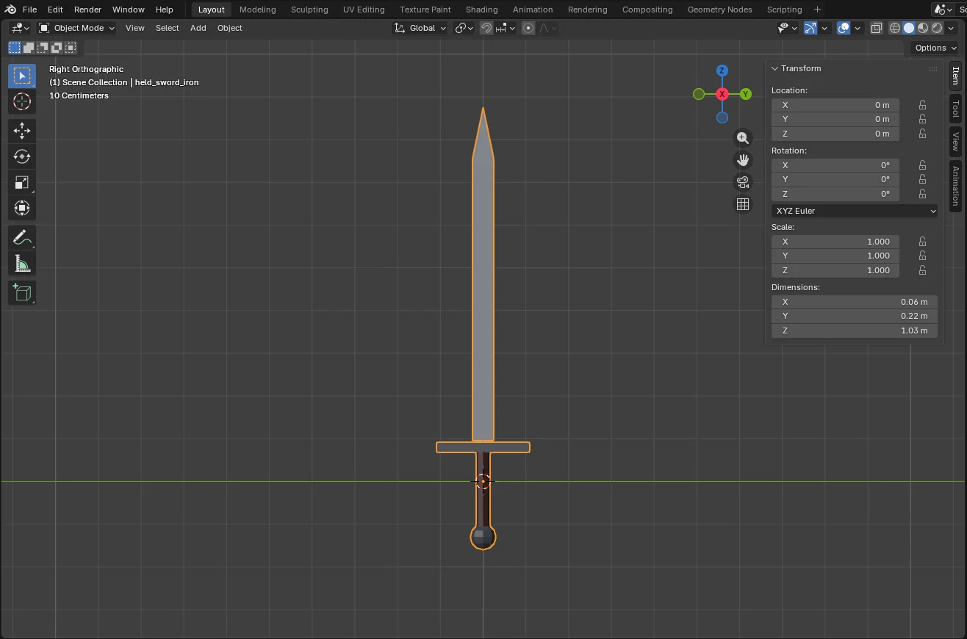Choose the Annotate pencil tool
The width and height of the screenshot is (967, 639).
click(22, 237)
